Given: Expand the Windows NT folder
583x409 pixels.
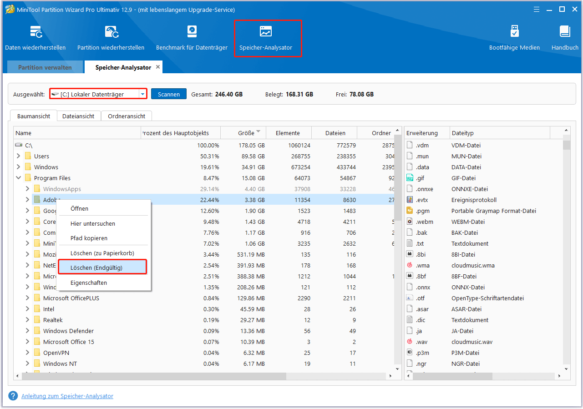Looking at the screenshot, I should tap(27, 364).
